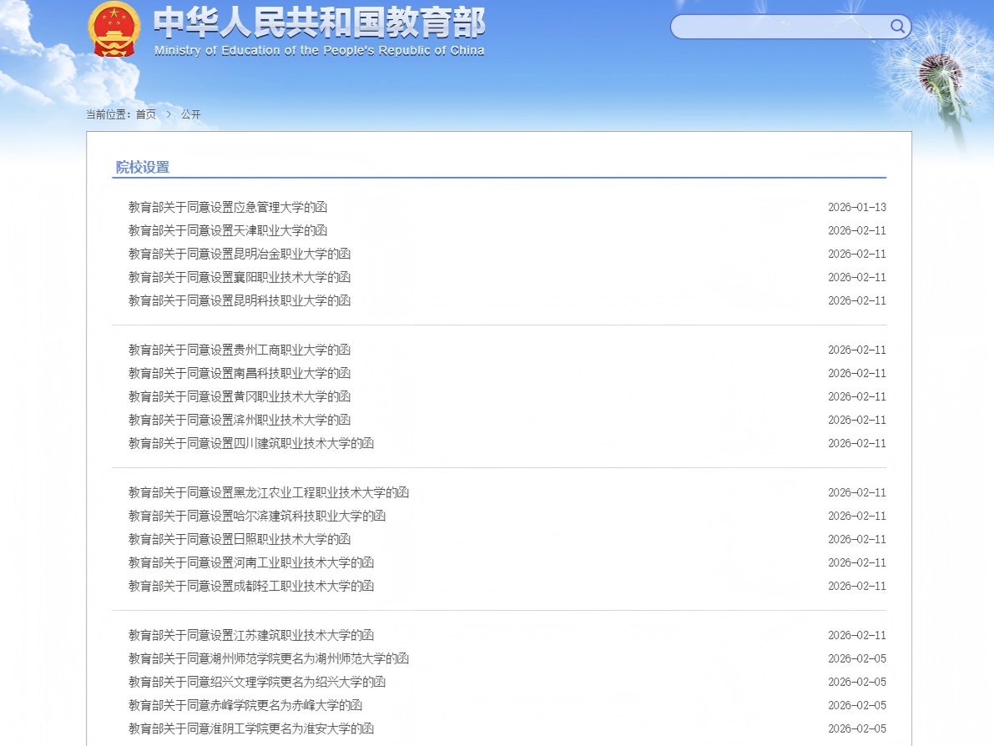Open 教育部关于同意设置南昌科技职业大学的函
This screenshot has width=994, height=746.
[x=240, y=373]
